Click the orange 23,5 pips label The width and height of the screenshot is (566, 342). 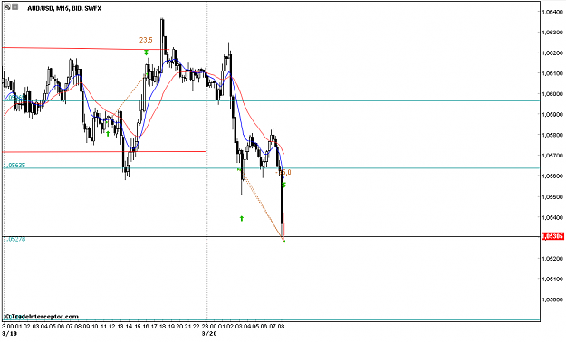click(x=146, y=40)
